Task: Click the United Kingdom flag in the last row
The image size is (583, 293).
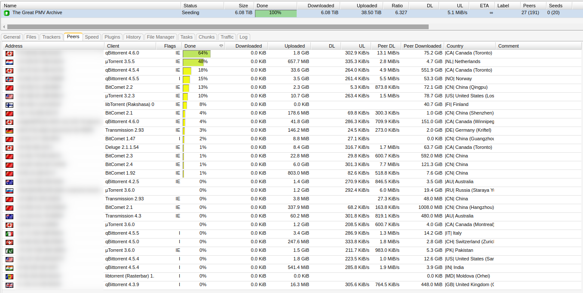Action: coord(9,285)
